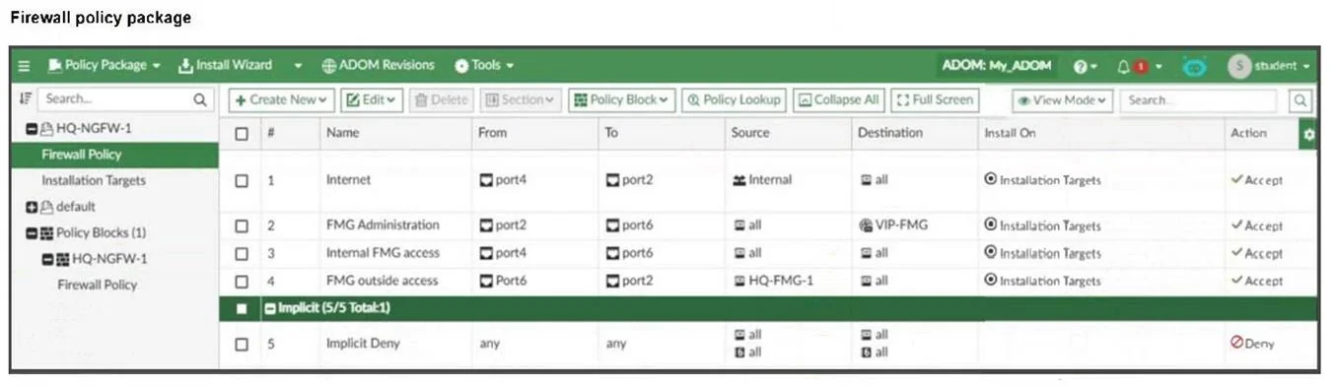Click the Delete button
This screenshot has width=1338, height=387.
(441, 99)
